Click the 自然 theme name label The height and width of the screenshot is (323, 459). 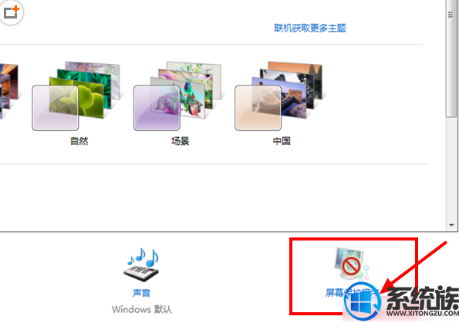79,141
